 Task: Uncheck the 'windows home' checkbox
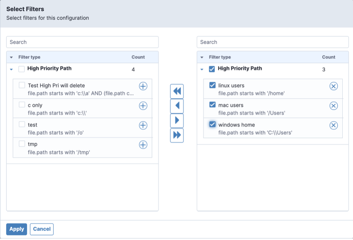pos(212,124)
